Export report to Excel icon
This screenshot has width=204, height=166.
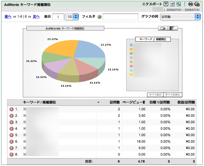tap(178, 4)
